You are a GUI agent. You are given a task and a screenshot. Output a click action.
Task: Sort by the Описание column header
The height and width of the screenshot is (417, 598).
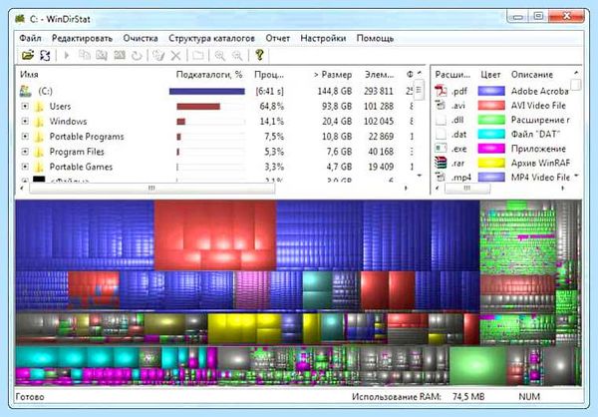tap(531, 75)
